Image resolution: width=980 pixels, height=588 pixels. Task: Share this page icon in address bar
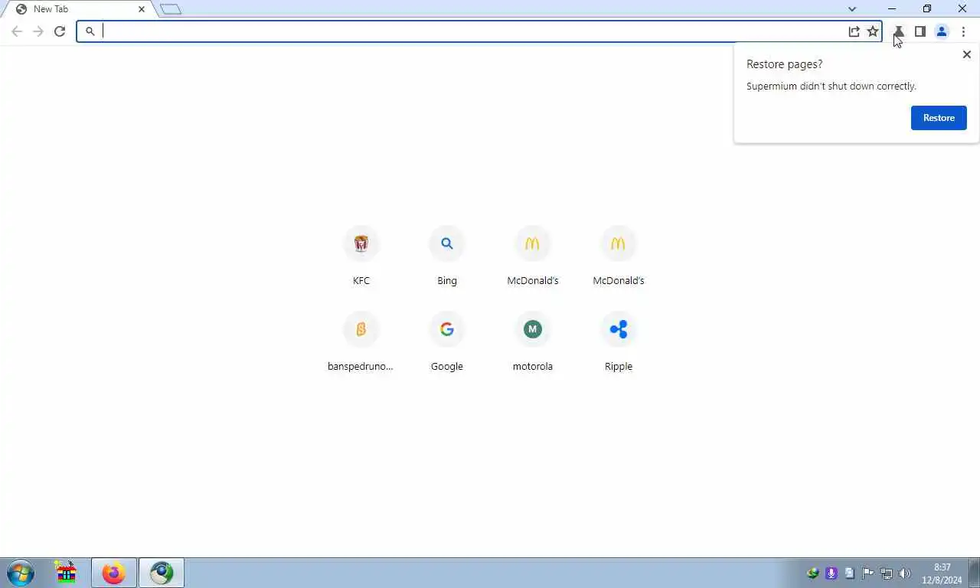(x=854, y=31)
